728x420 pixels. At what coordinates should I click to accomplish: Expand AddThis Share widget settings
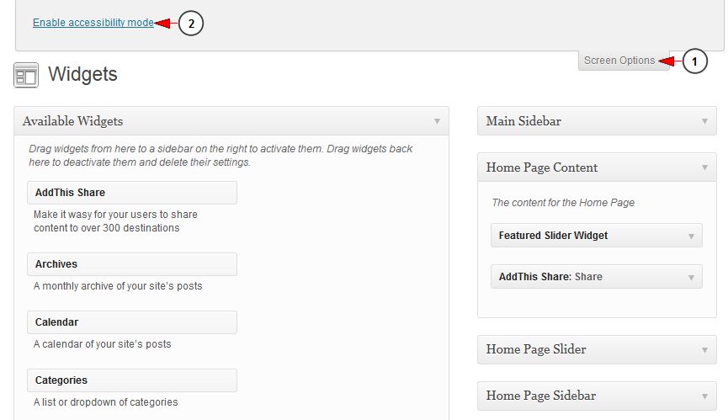(690, 277)
